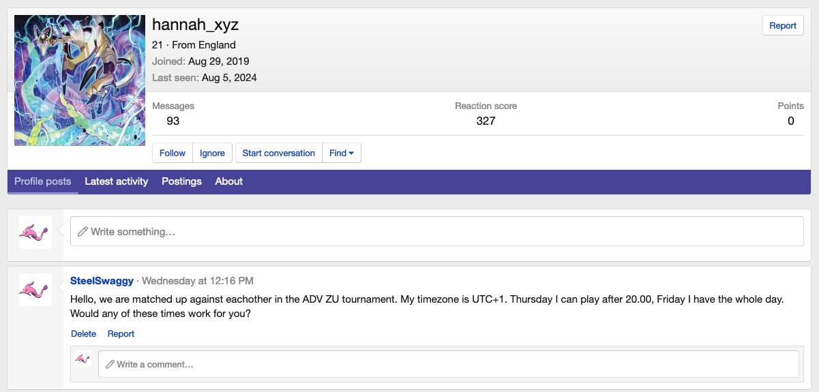Follow the user hannah_xyz
This screenshot has height=392, width=819.
(173, 153)
